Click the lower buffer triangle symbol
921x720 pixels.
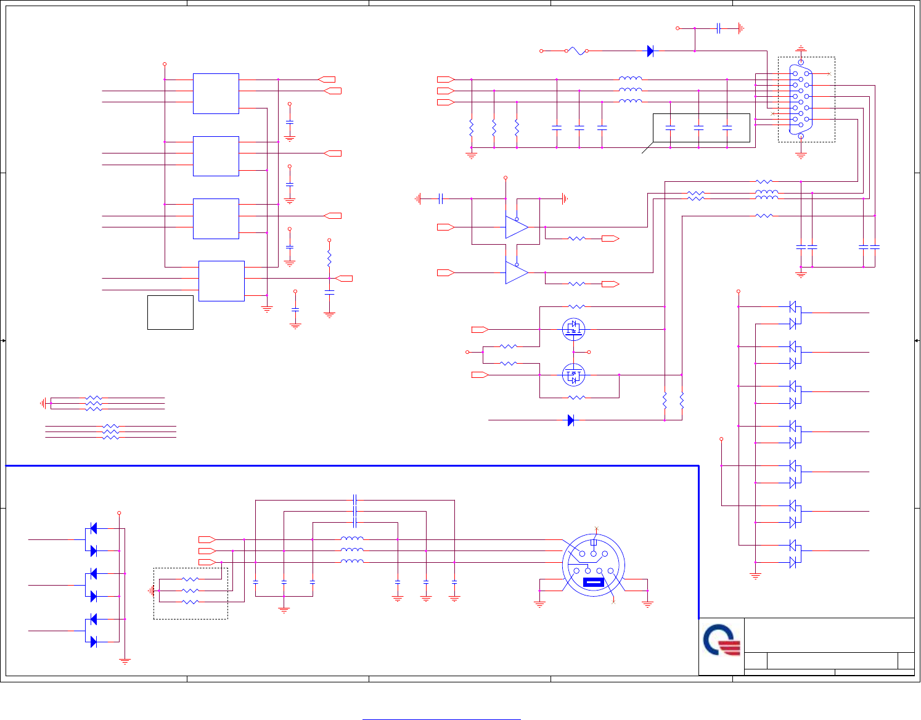(517, 272)
